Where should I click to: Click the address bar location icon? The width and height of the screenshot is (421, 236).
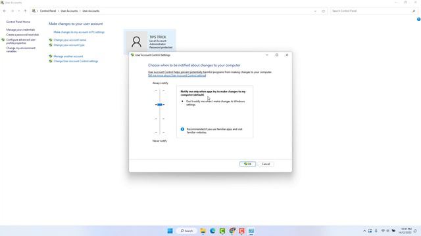coord(34,11)
